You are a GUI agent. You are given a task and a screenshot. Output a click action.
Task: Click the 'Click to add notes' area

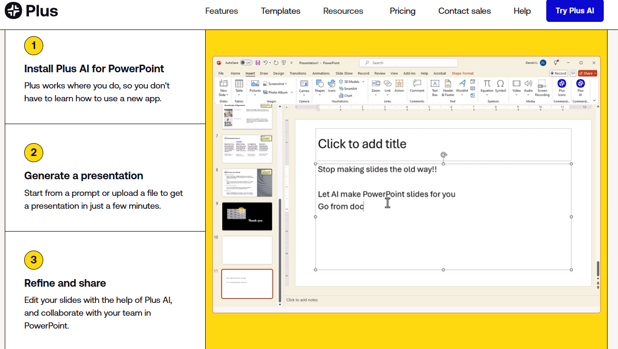pos(302,300)
